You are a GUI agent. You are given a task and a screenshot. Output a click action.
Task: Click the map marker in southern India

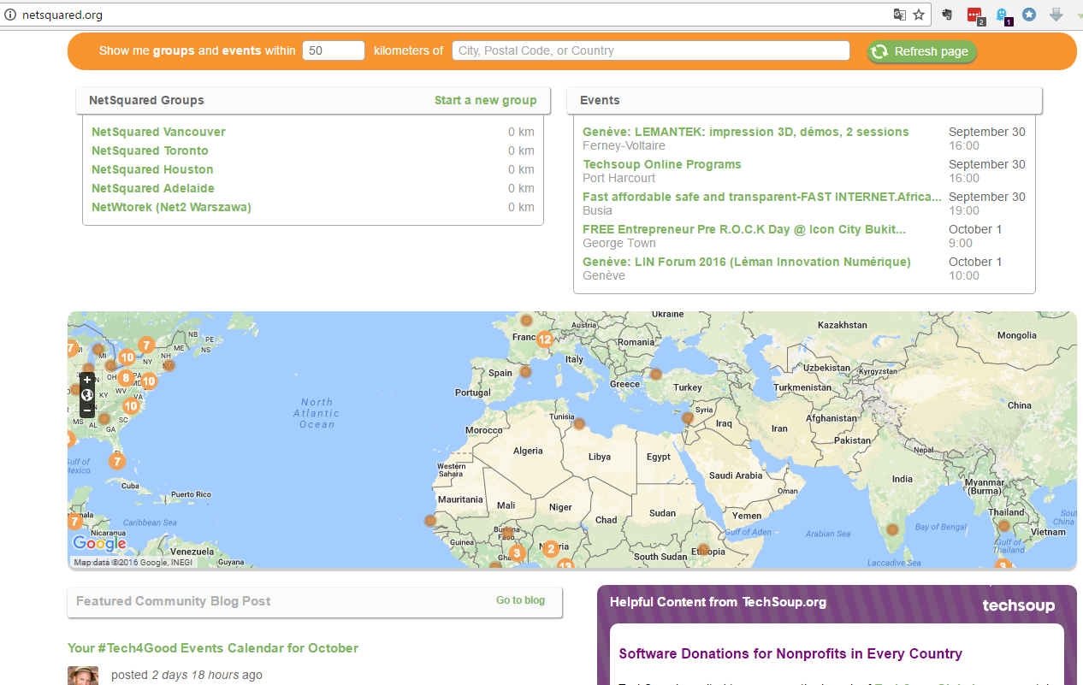pos(892,529)
